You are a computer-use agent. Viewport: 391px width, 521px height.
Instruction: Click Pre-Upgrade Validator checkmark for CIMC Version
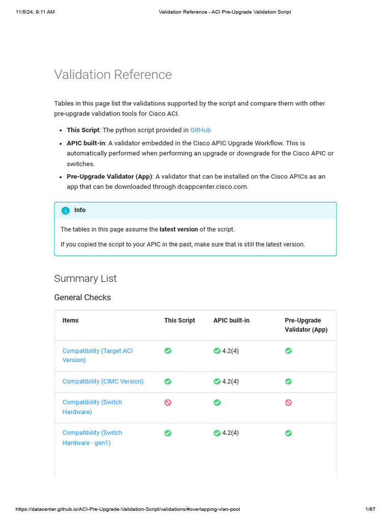(x=288, y=381)
